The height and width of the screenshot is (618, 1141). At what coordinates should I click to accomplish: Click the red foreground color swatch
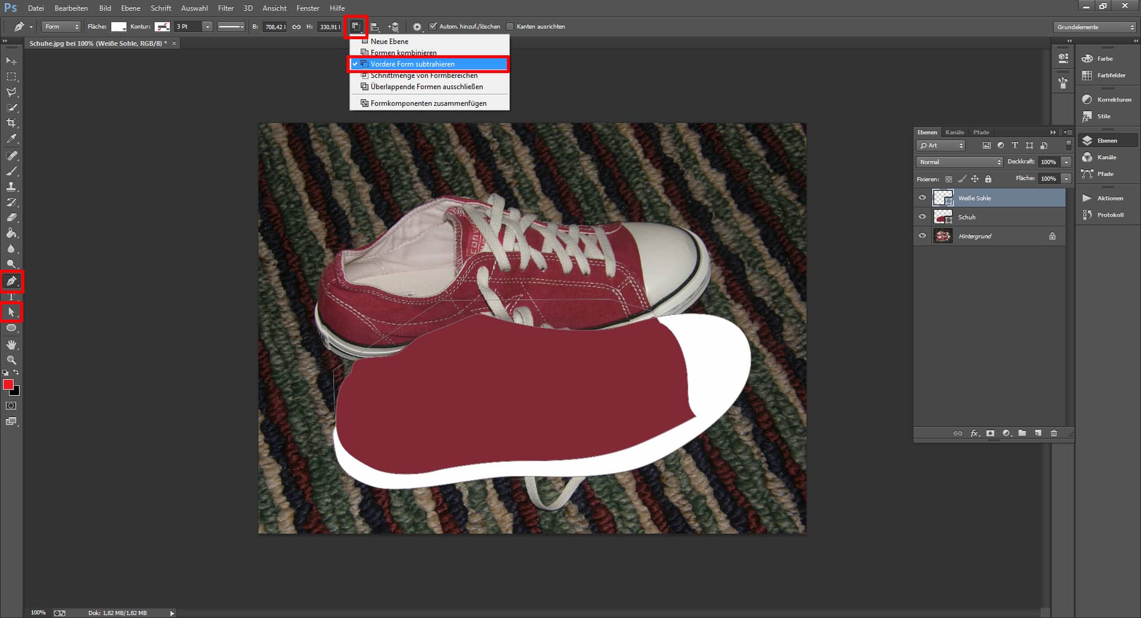tap(8, 385)
